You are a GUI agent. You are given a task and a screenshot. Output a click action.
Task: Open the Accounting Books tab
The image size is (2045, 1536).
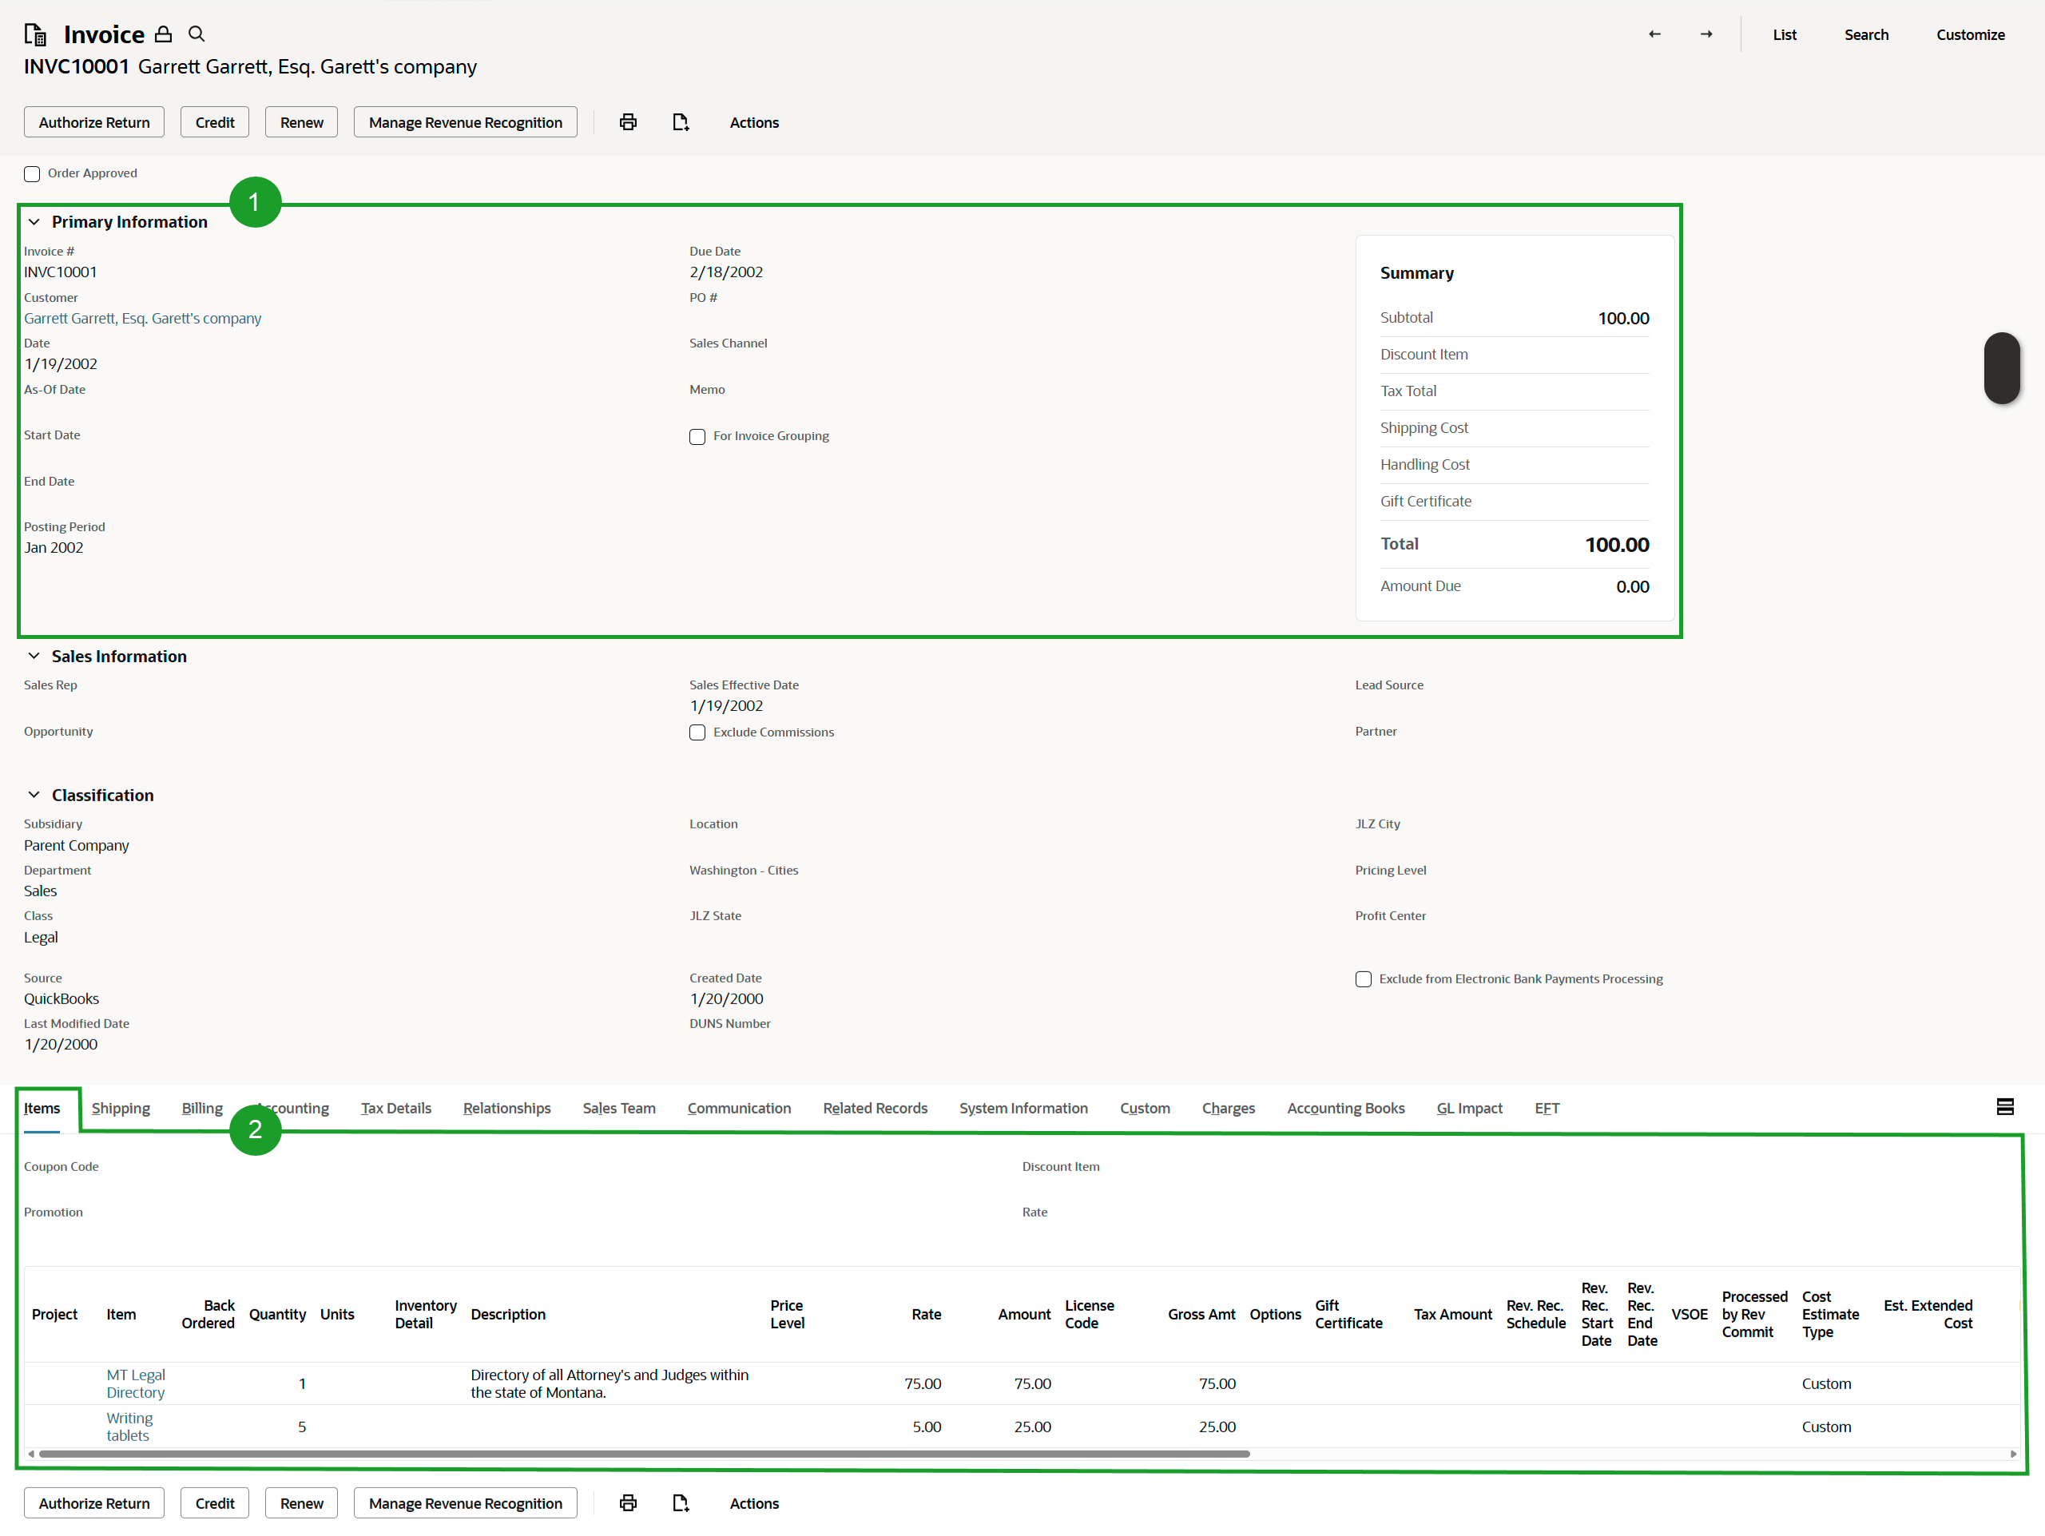(1345, 1108)
